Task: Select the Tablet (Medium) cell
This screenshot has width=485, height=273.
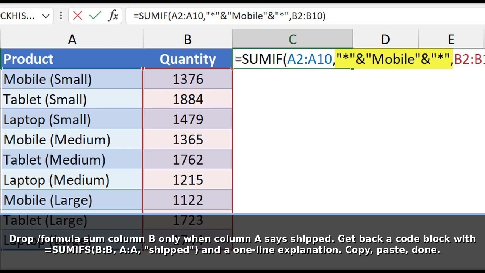Action: coord(72,159)
